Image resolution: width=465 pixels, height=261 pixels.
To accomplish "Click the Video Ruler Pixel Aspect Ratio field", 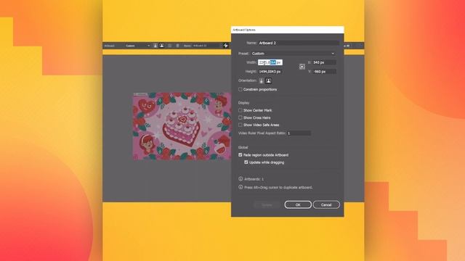I will pyautogui.click(x=299, y=133).
